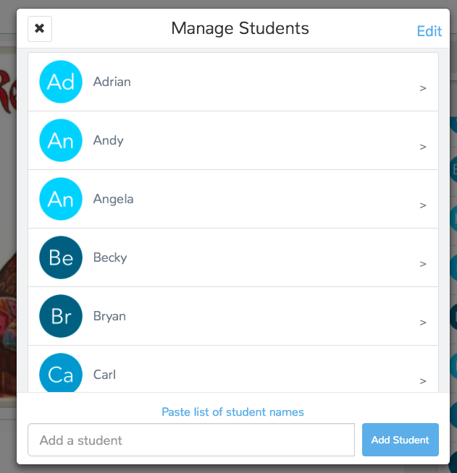Expand Bryan's row chevron
Screen dimensions: 457x473
coord(423,323)
